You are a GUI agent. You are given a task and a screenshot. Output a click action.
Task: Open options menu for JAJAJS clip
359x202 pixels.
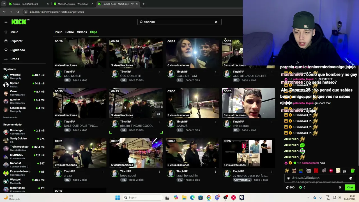(216, 122)
